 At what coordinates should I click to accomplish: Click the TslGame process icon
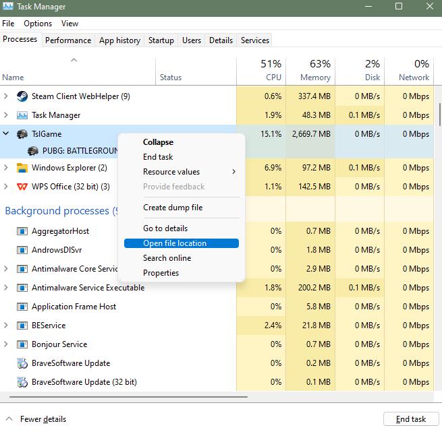point(22,134)
